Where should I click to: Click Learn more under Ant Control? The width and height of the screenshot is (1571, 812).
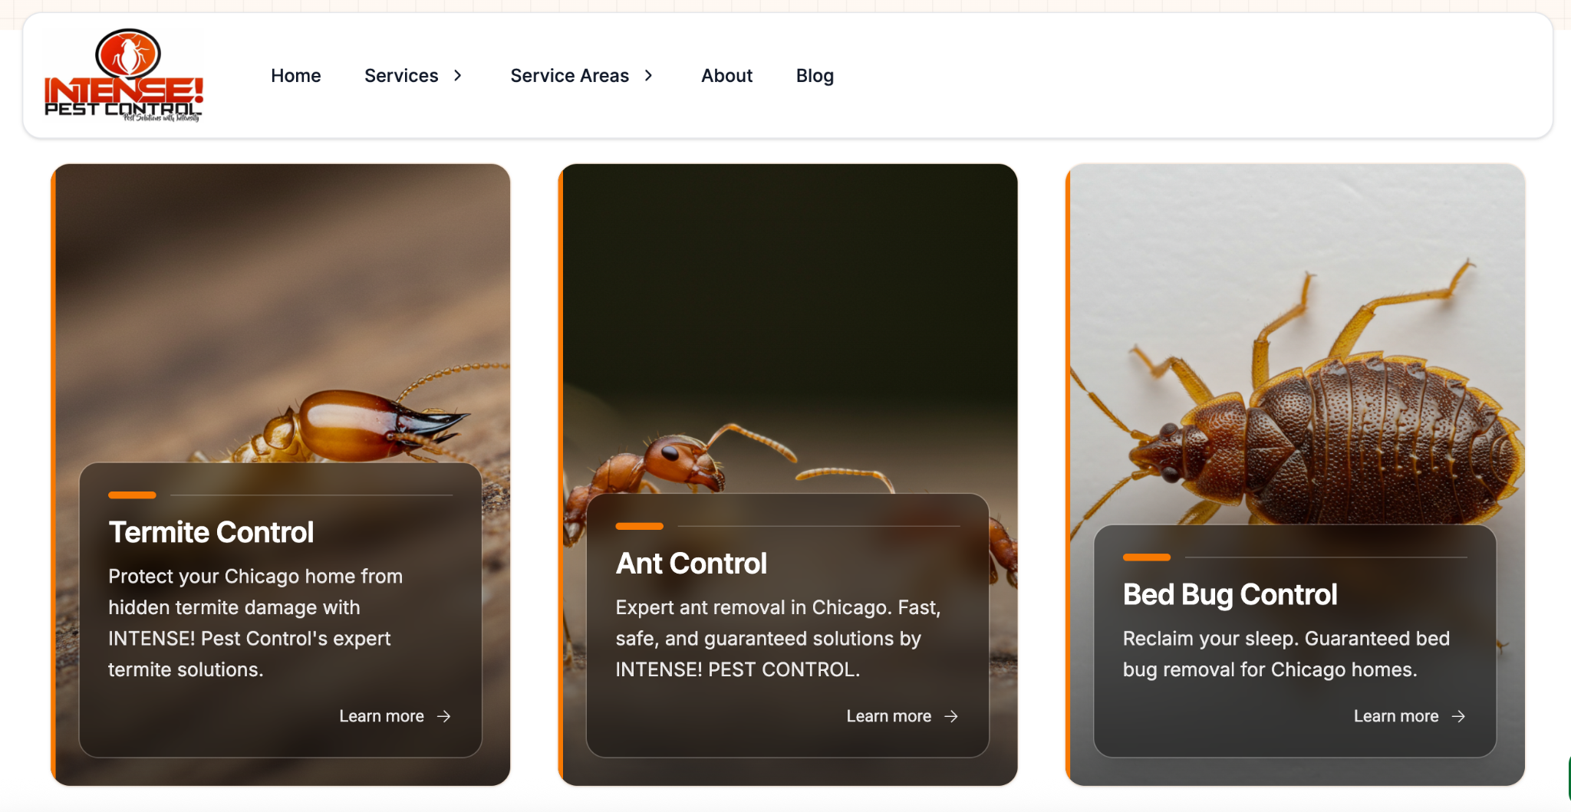(x=888, y=716)
